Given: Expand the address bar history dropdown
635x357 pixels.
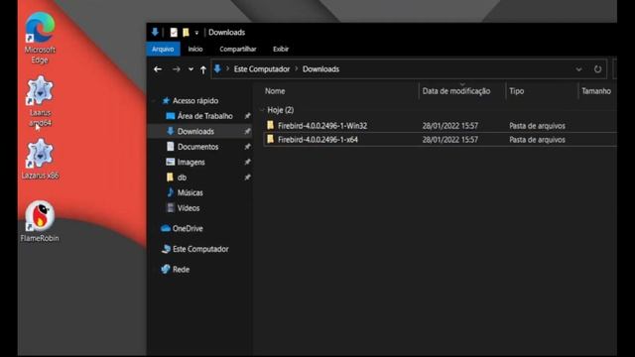Looking at the screenshot, I should (x=578, y=69).
